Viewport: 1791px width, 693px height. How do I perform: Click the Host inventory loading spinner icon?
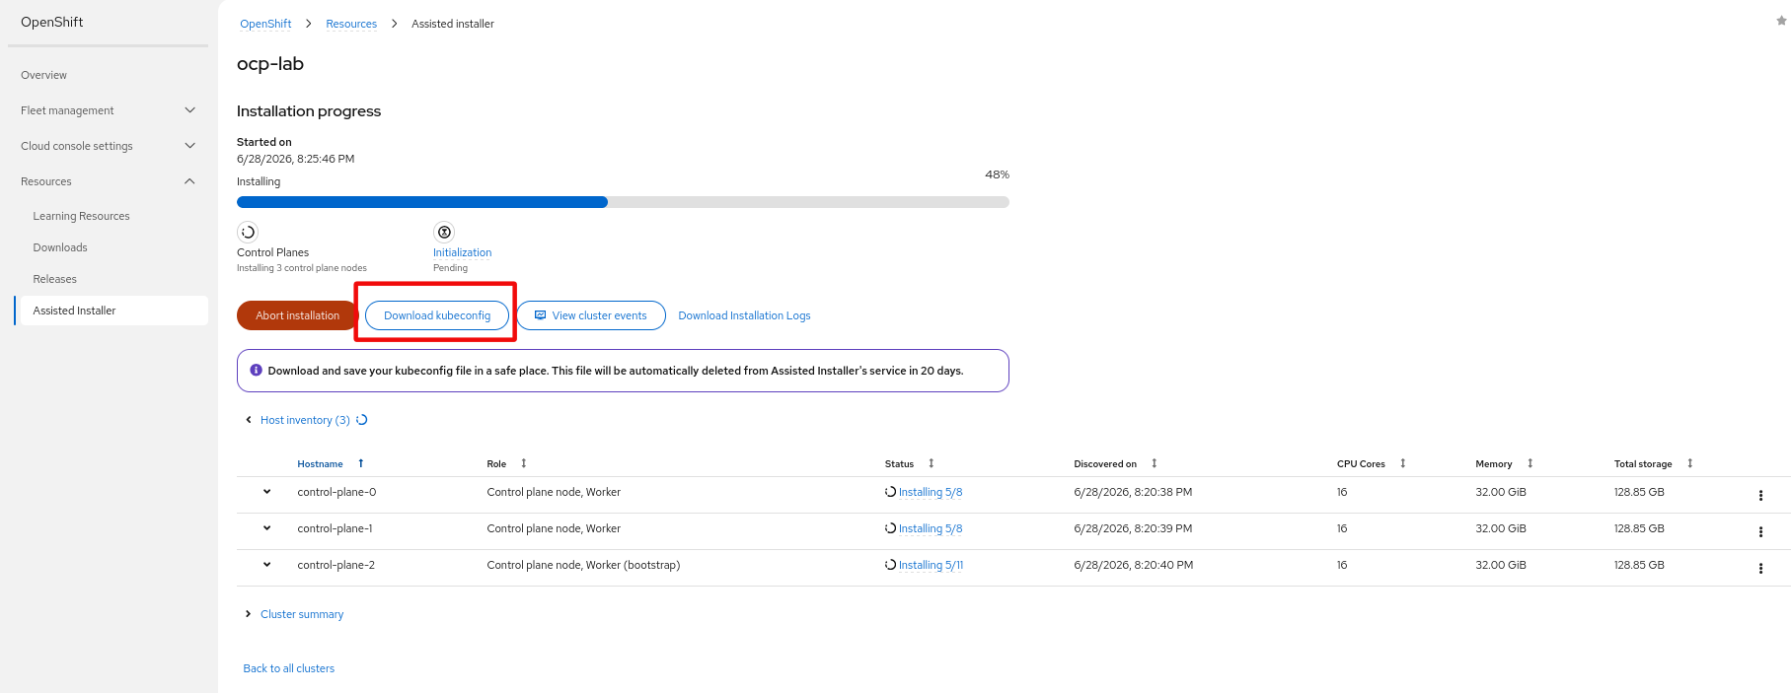362,420
